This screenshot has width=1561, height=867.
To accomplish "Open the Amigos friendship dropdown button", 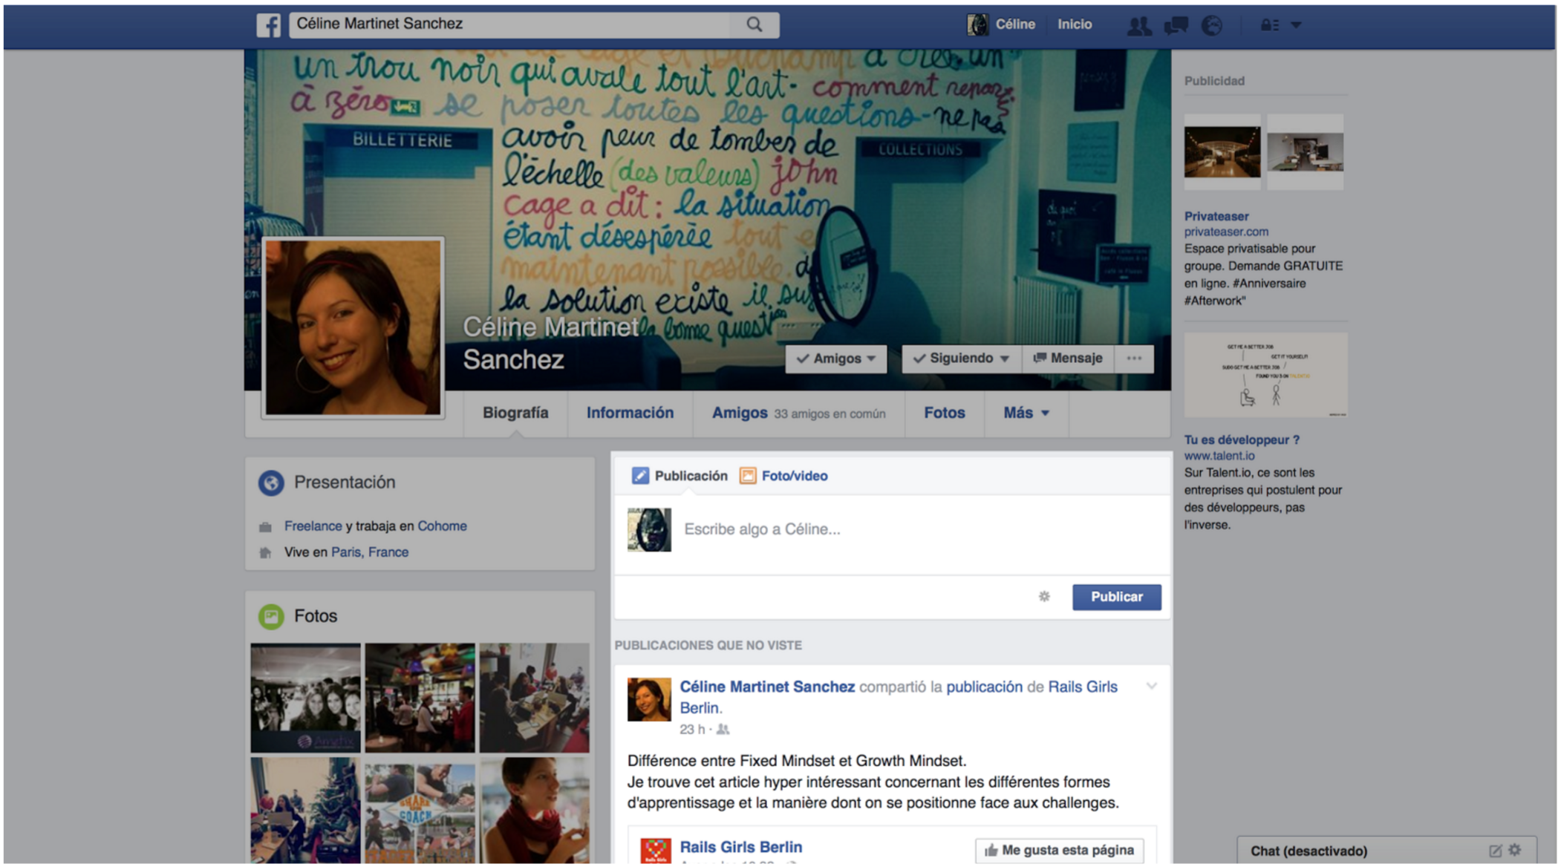I will (836, 359).
